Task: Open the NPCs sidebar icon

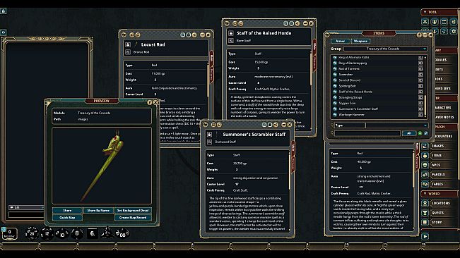Action: 425,165
